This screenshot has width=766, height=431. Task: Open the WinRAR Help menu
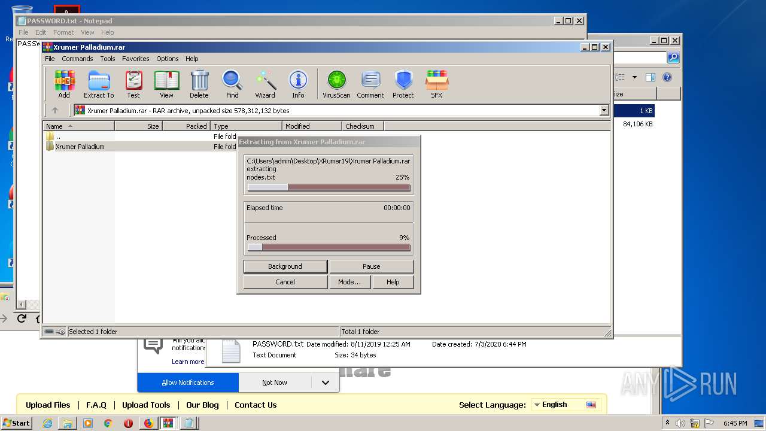click(191, 59)
